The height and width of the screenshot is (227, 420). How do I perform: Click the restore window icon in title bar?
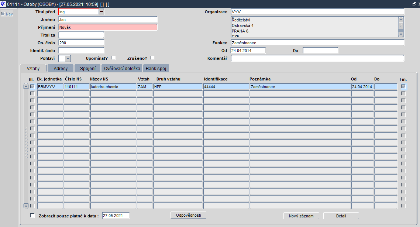coord(414,4)
